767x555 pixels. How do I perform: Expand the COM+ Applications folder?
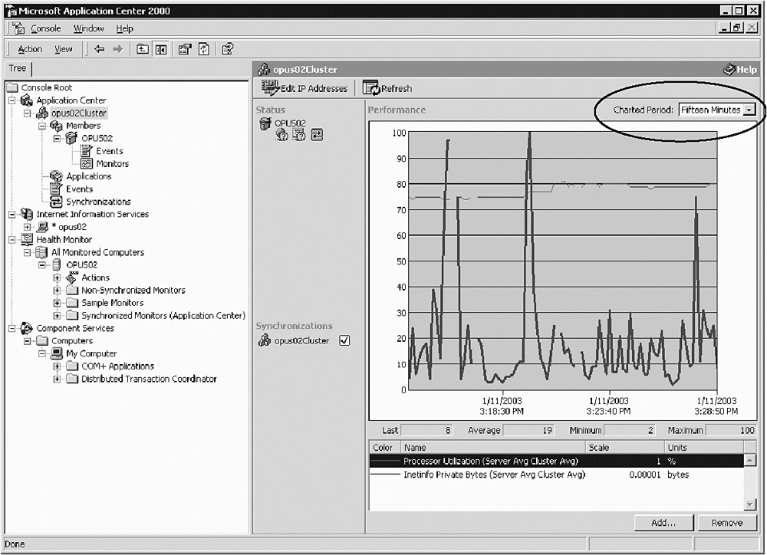[x=58, y=366]
